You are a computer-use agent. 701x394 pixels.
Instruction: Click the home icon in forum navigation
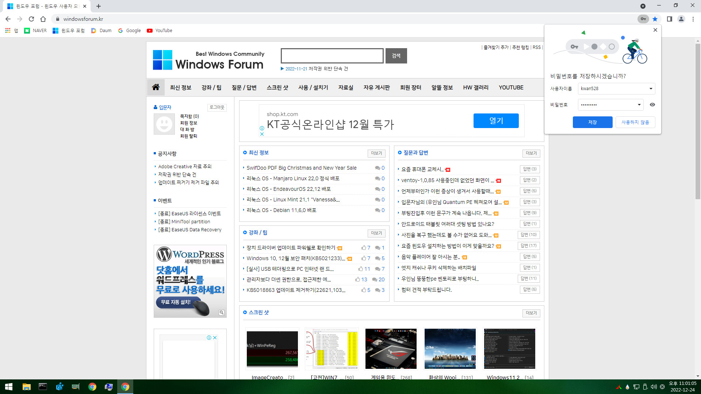[x=156, y=87]
